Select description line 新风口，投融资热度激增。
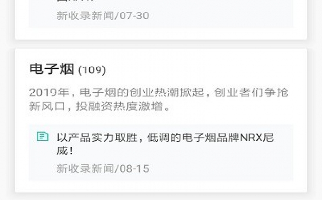The height and width of the screenshot is (200, 322). 100,107
